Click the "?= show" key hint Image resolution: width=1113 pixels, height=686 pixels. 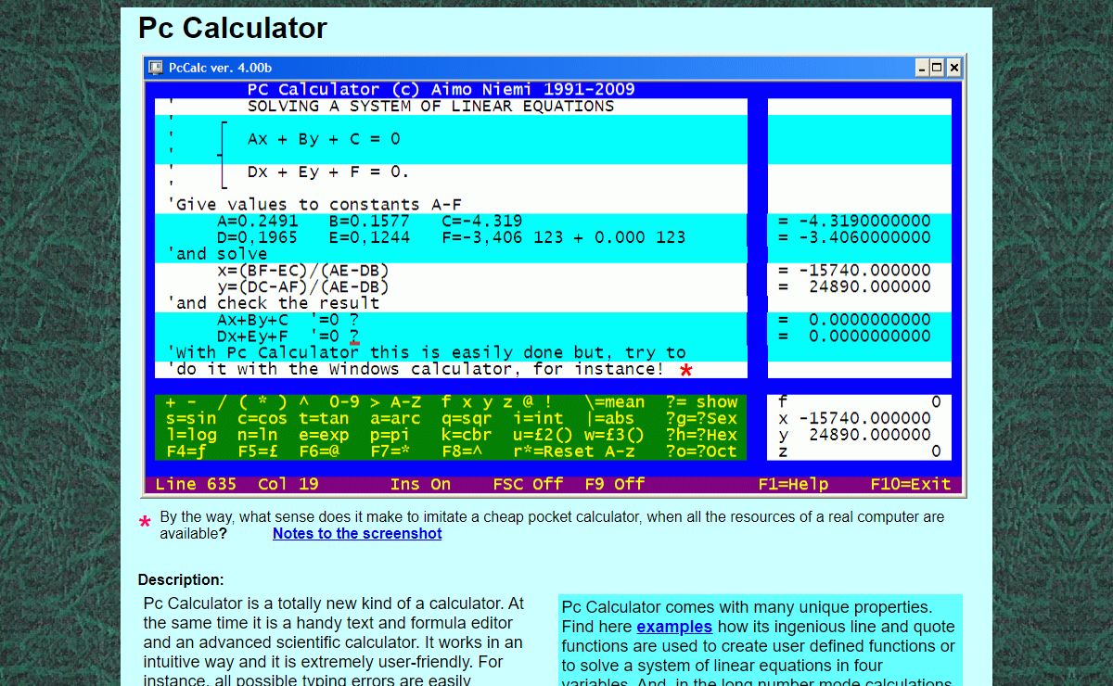click(701, 402)
